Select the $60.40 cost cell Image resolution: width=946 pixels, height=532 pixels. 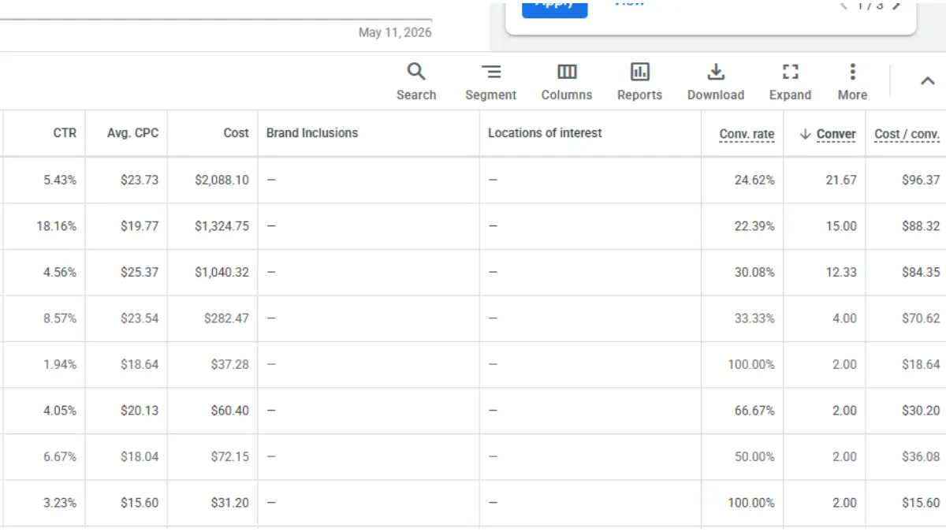tap(229, 411)
